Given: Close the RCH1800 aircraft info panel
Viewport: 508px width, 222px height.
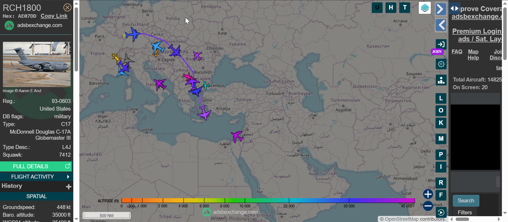Looking at the screenshot, I should [x=67, y=7].
